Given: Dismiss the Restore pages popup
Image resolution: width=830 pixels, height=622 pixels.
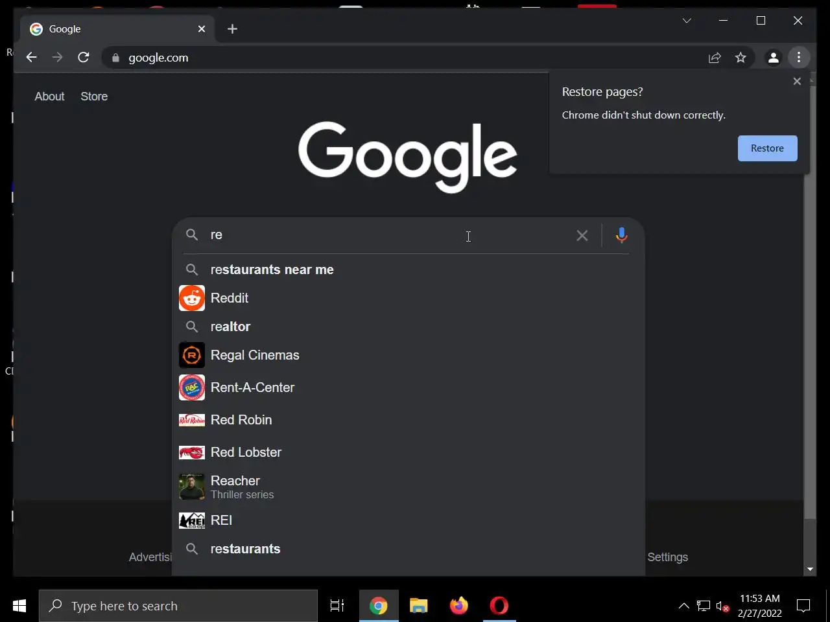Looking at the screenshot, I should click(797, 81).
